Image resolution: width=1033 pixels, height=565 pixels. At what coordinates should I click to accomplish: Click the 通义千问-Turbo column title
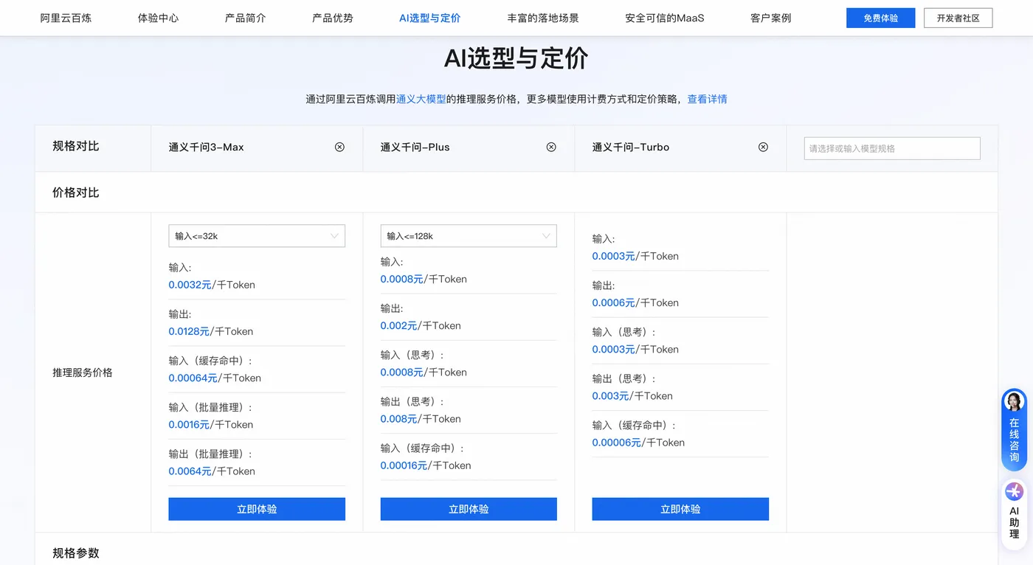630,147
